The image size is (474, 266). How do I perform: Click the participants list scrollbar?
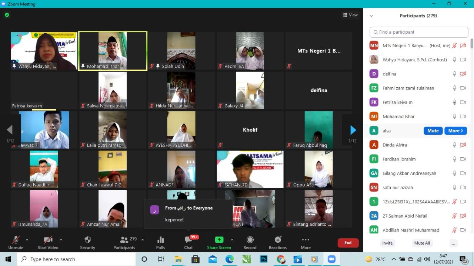click(x=471, y=44)
